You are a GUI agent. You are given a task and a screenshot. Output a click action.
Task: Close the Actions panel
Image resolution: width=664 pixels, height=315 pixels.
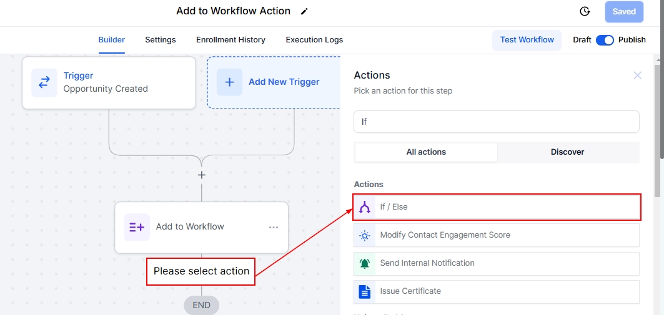(x=637, y=75)
